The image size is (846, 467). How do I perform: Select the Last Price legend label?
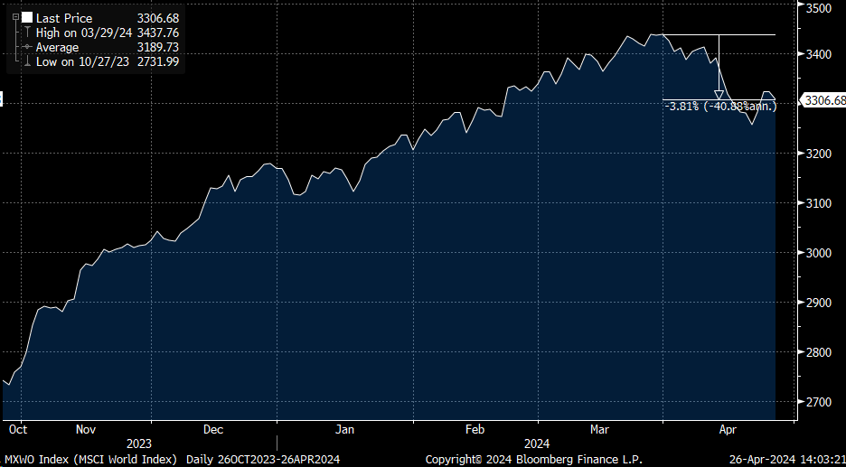[61, 17]
